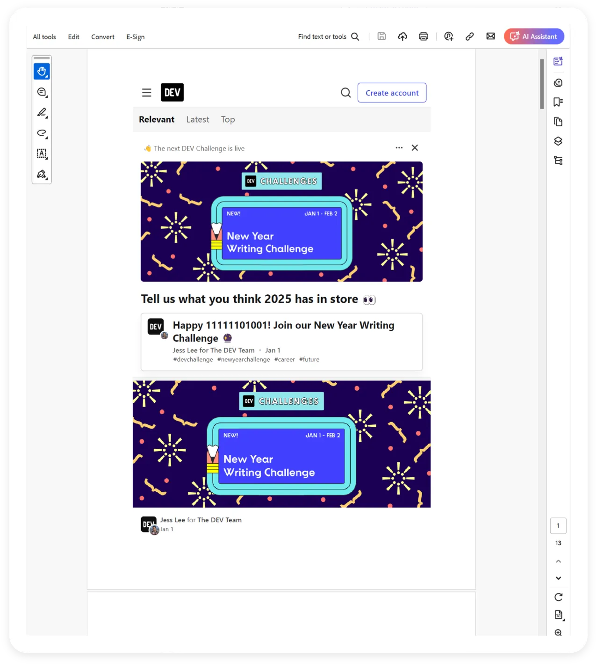The height and width of the screenshot is (664, 597).
Task: Open the structure tree panel
Action: pos(558,161)
